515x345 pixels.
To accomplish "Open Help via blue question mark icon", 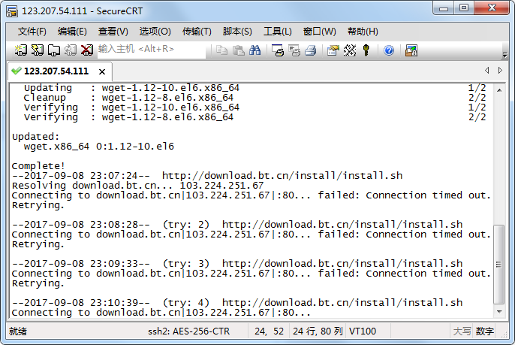I will tap(389, 50).
